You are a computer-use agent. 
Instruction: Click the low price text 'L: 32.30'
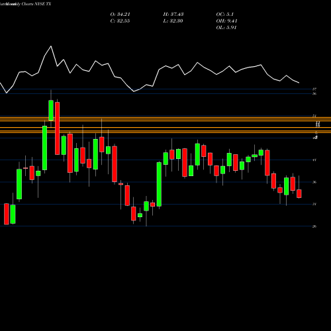[x=173, y=21]
